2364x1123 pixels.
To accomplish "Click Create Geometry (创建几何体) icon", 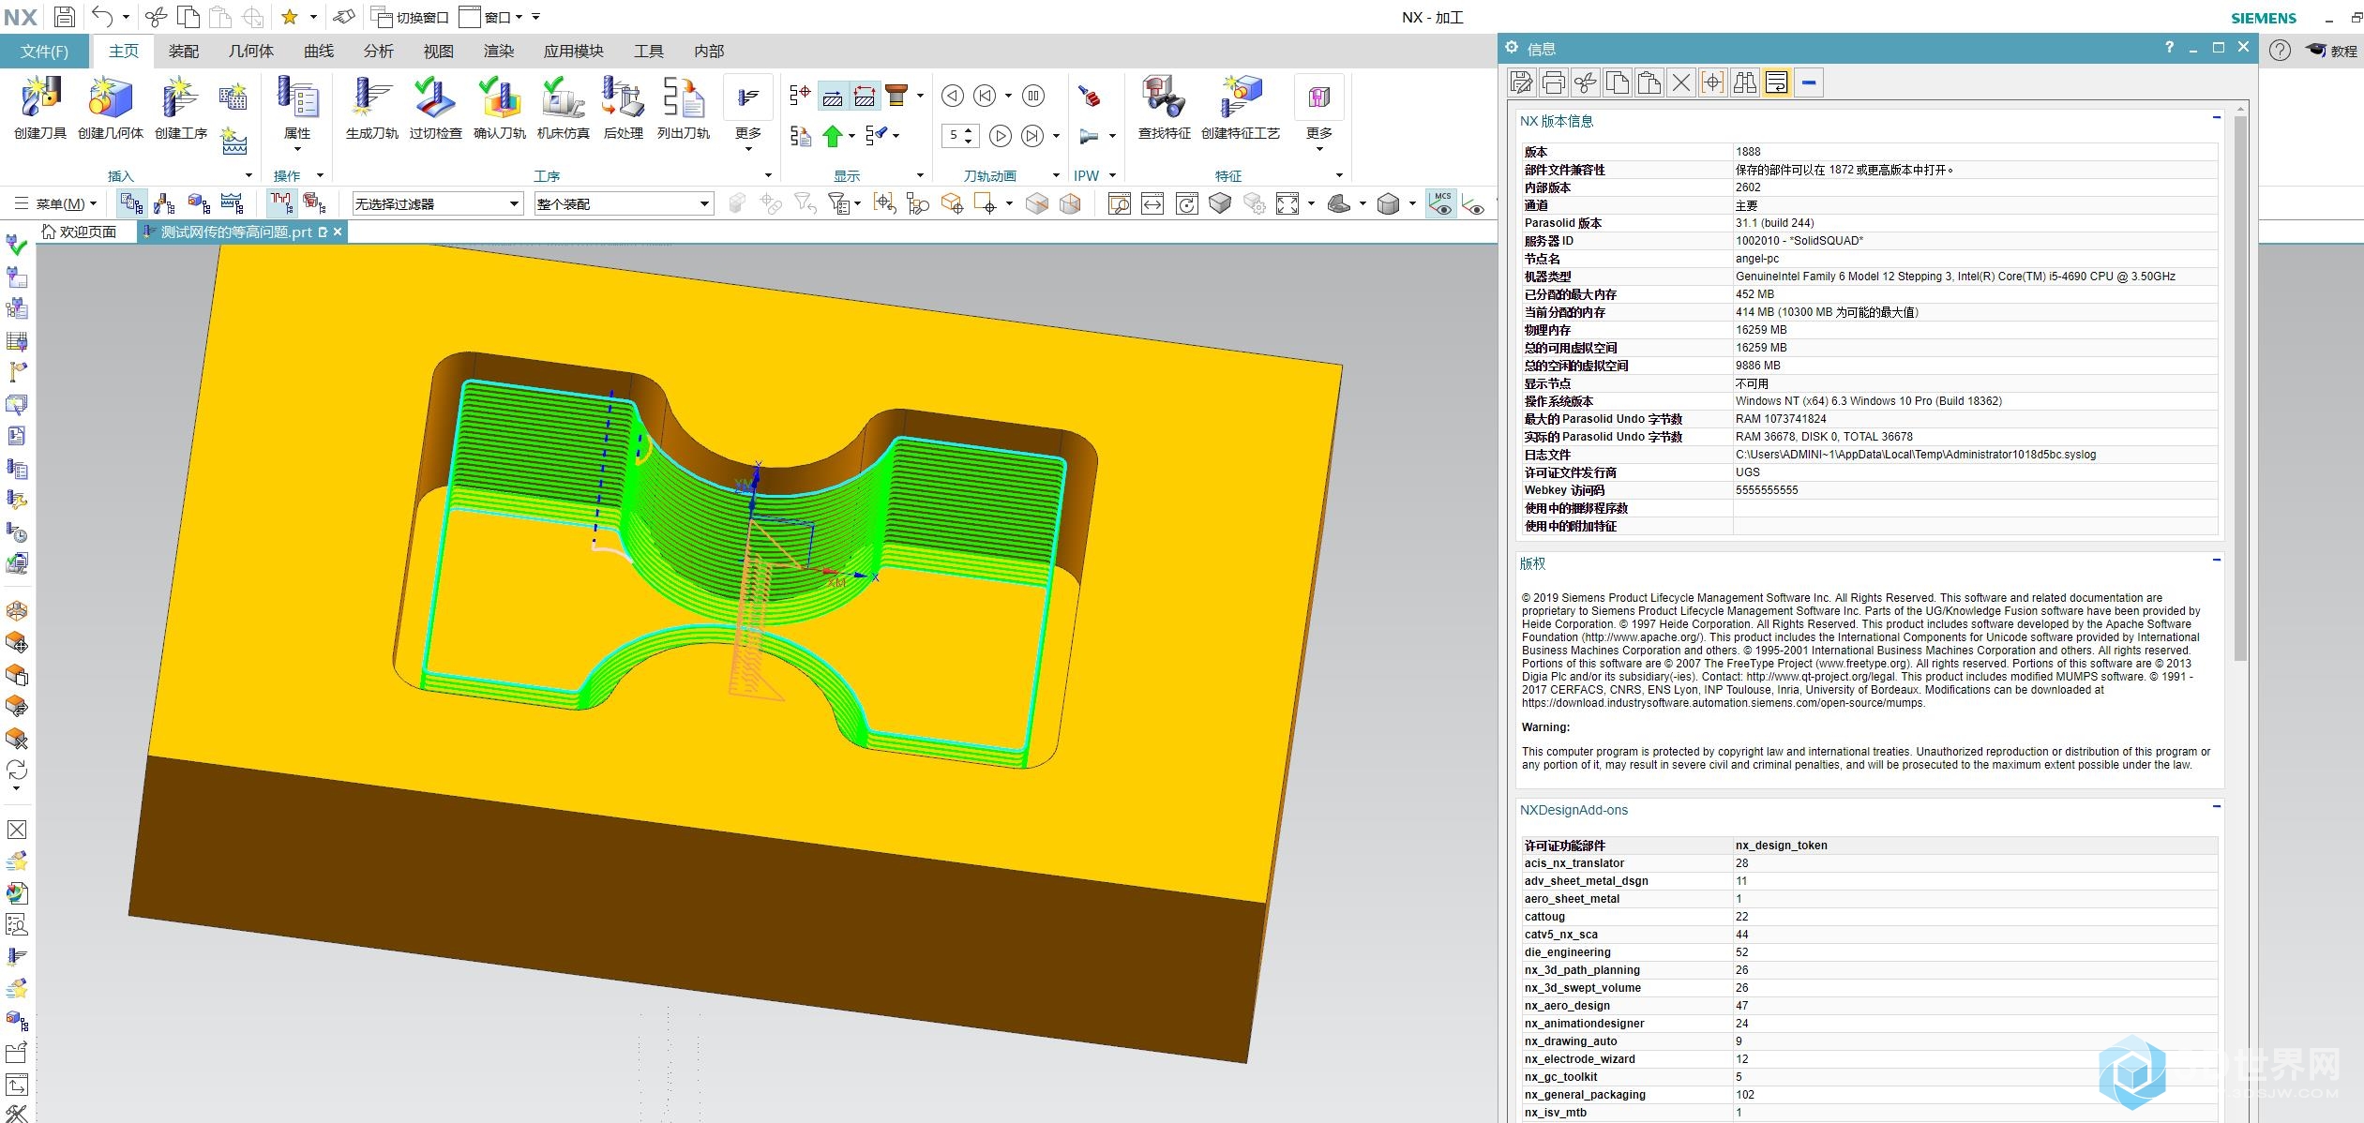I will coord(110,97).
